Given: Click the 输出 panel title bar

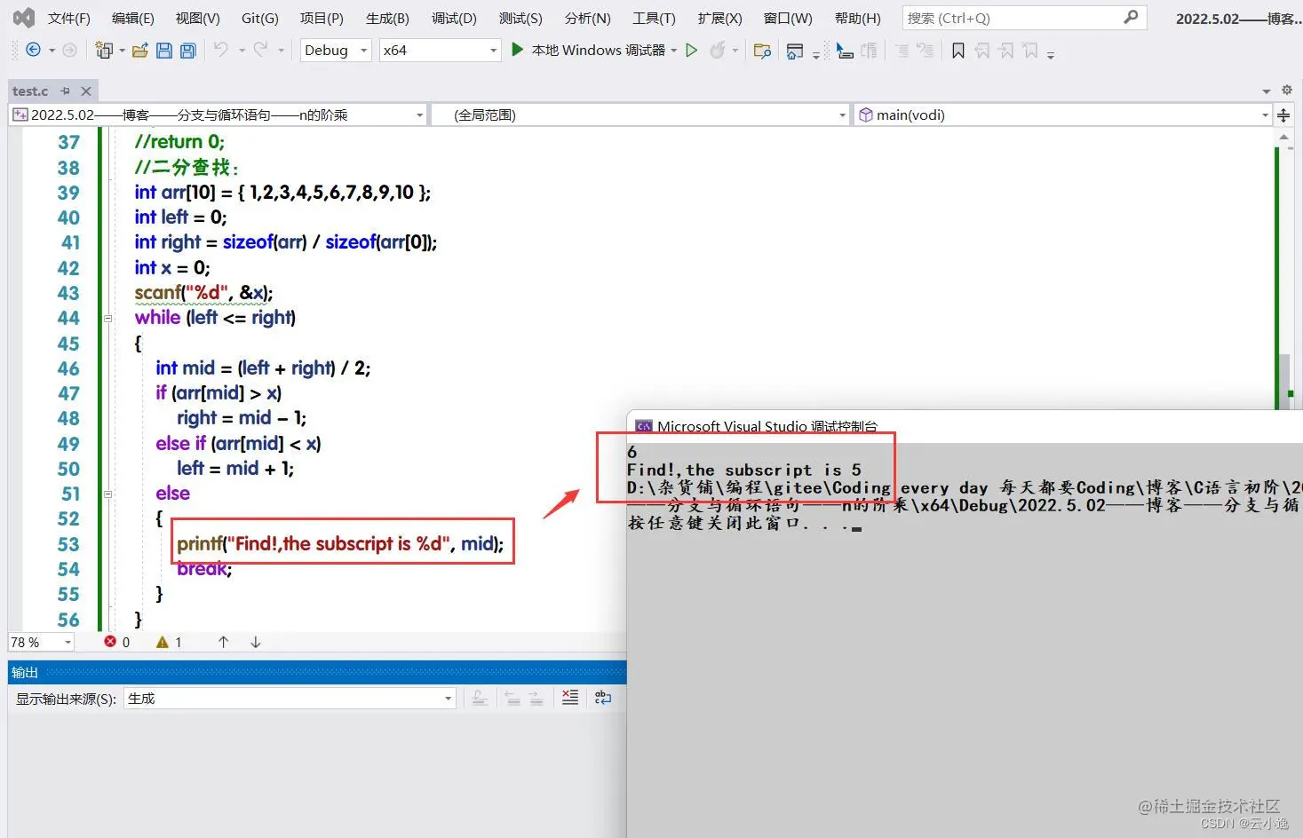Looking at the screenshot, I should tap(317, 672).
